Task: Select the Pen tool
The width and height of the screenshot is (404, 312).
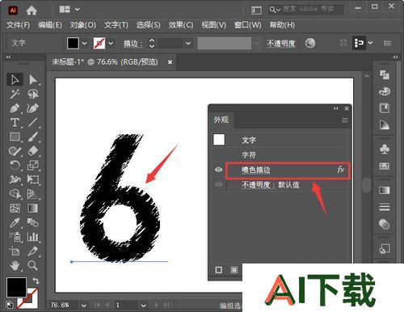Action: pyautogui.click(x=15, y=108)
